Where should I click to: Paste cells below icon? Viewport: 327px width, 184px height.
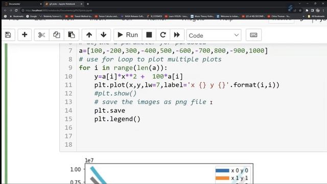(x=72, y=35)
